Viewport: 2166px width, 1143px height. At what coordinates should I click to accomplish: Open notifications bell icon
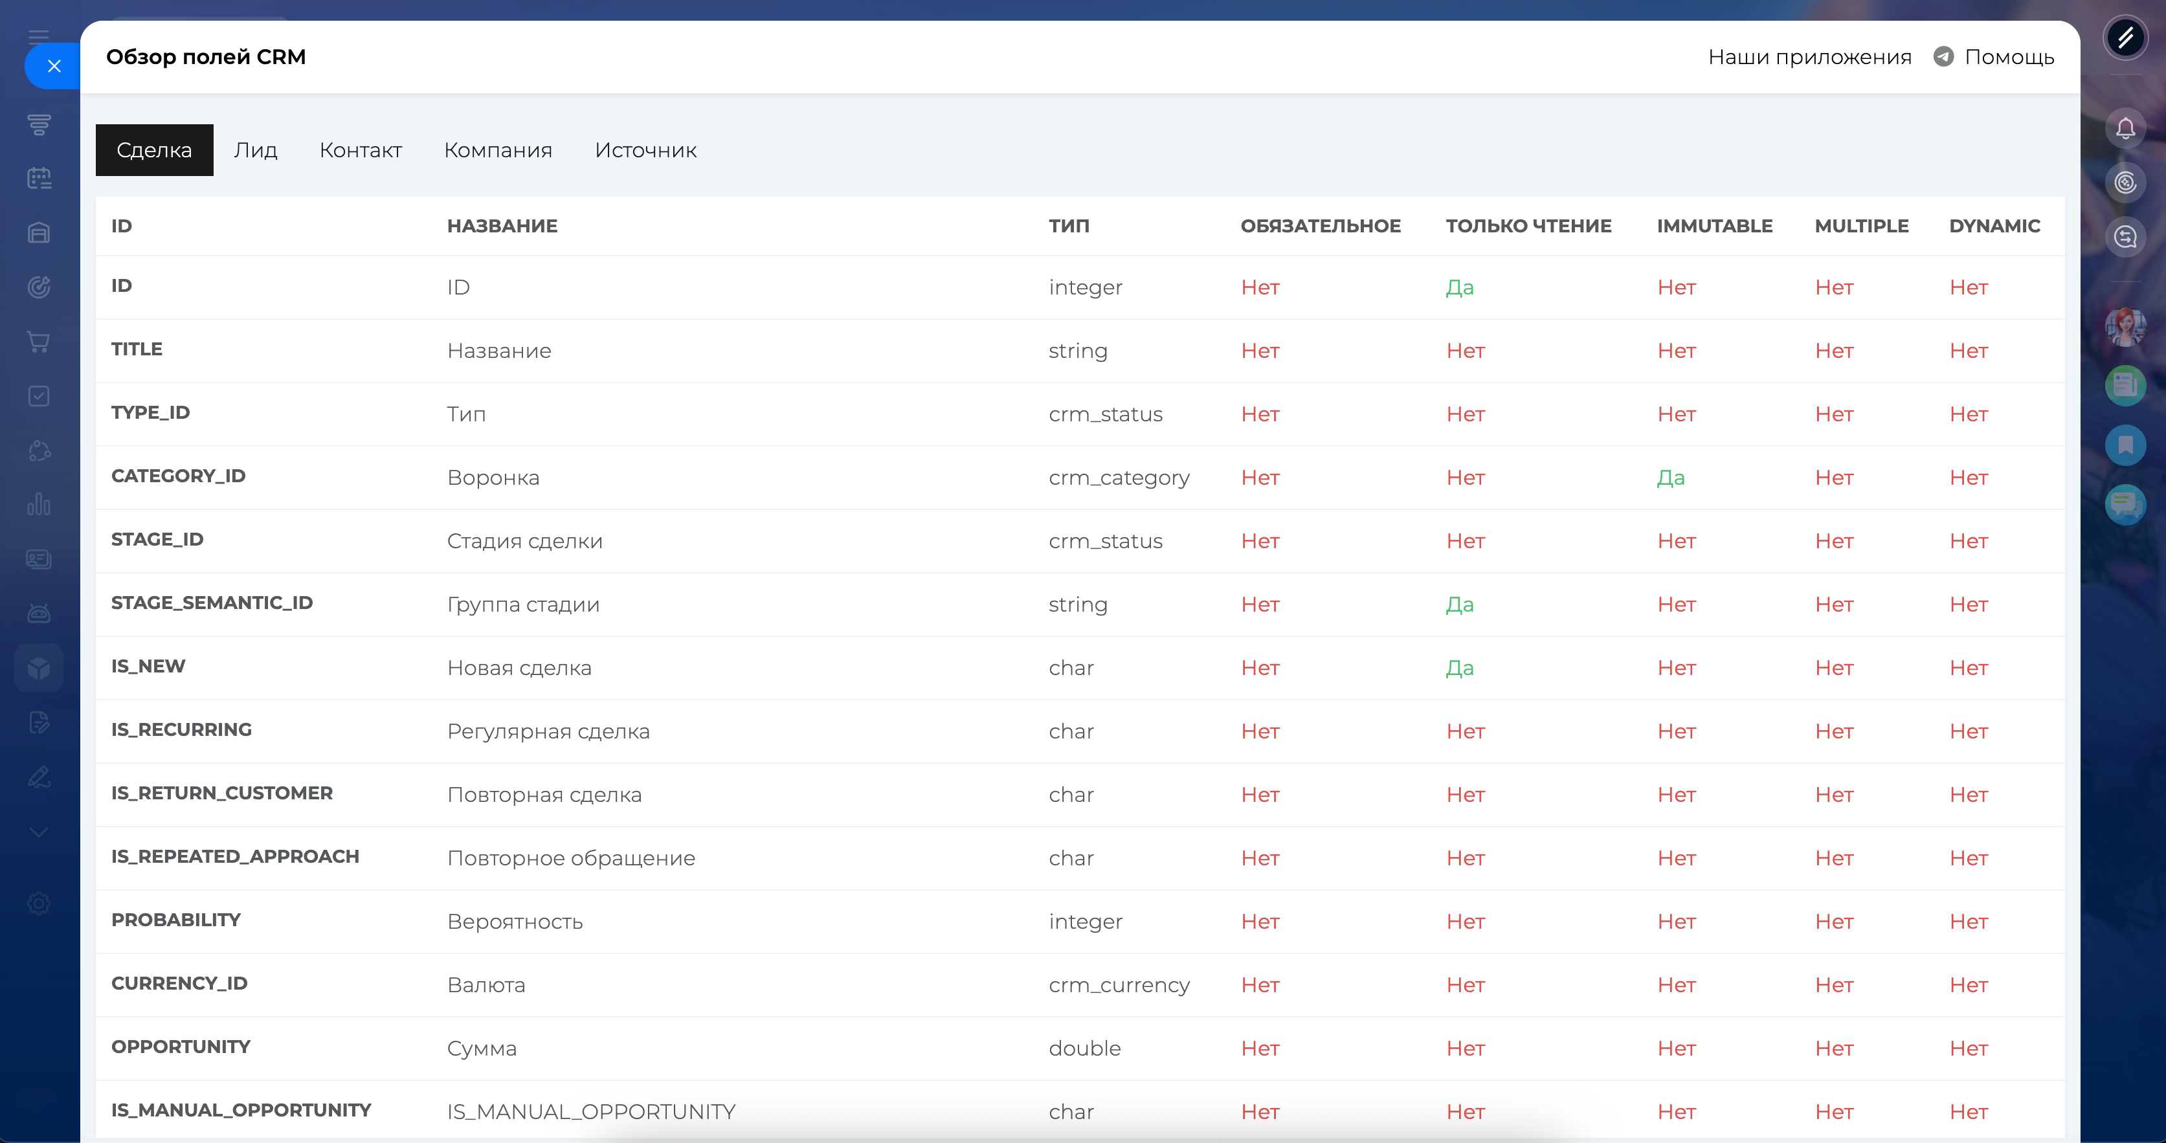(x=2125, y=129)
